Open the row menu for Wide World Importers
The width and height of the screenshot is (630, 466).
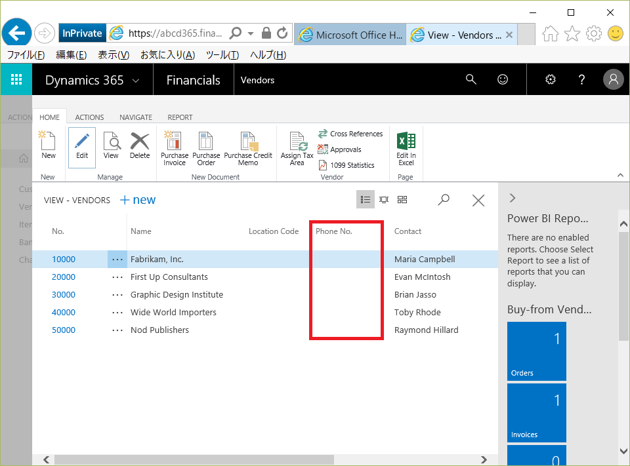pyautogui.click(x=117, y=312)
